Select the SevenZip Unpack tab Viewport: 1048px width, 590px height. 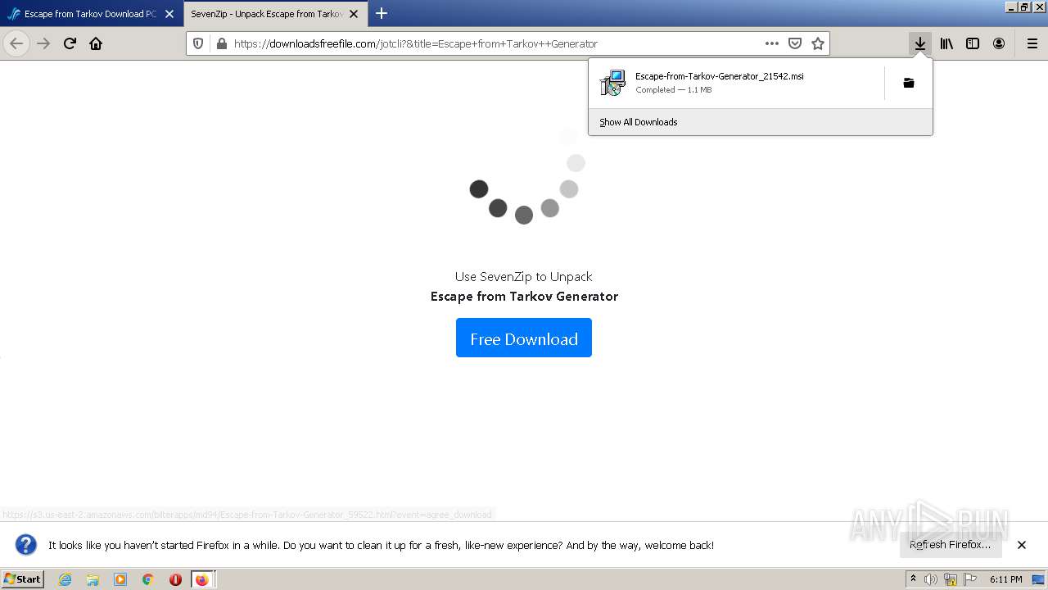[x=266, y=14]
